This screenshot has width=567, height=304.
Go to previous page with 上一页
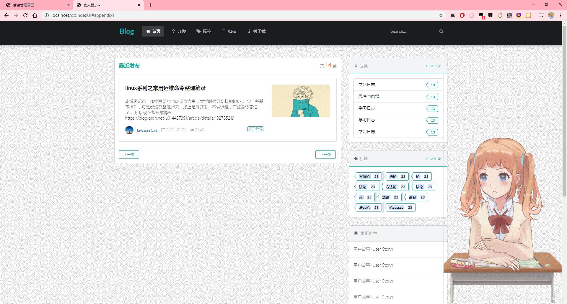(129, 154)
